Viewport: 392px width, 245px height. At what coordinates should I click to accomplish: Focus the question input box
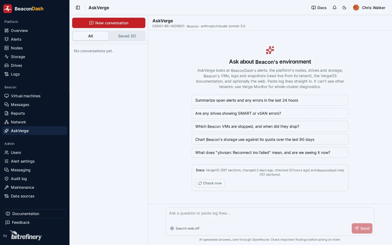click(x=270, y=215)
